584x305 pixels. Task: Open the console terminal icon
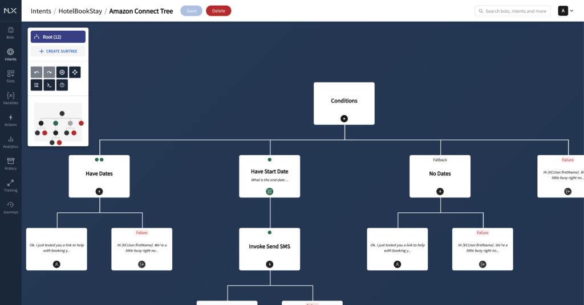tap(50, 85)
